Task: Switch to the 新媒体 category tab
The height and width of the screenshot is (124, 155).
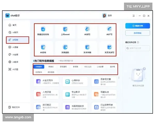Action: (x=51, y=66)
